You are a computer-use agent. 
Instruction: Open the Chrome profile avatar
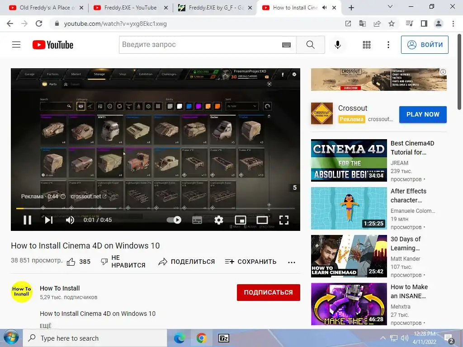click(439, 23)
